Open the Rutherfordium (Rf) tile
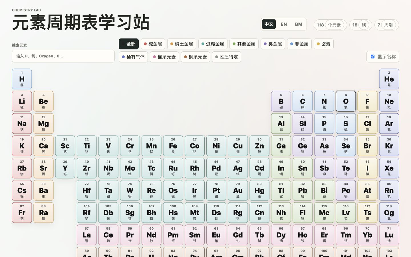Screen dimensions: 411x257 87,212
